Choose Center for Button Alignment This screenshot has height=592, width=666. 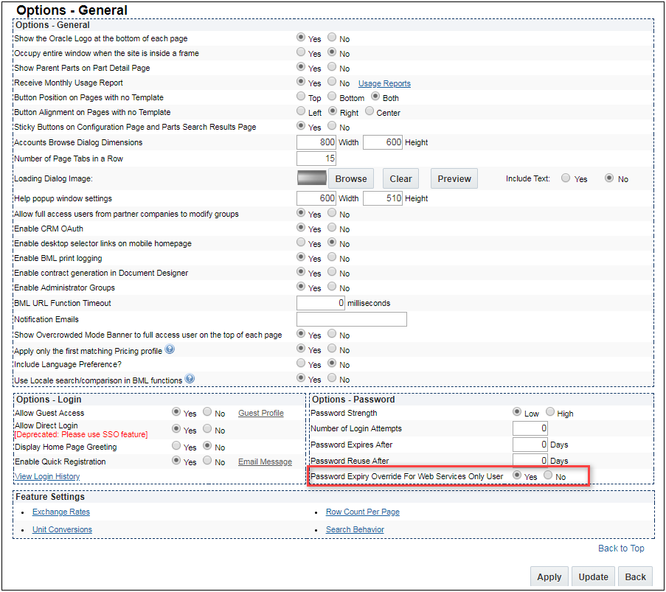[370, 111]
